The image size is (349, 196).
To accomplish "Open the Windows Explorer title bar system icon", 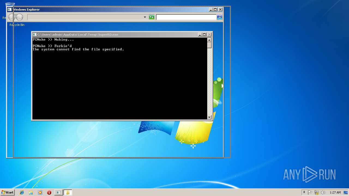I will point(10,10).
